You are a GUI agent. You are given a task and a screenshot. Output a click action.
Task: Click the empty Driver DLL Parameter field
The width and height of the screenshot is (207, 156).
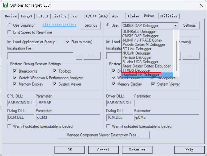click(x=167, y=103)
